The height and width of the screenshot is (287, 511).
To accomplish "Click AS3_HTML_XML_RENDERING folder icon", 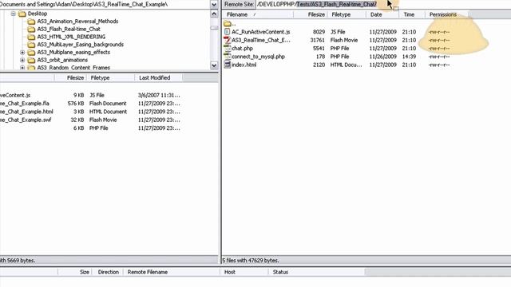I will click(x=31, y=37).
